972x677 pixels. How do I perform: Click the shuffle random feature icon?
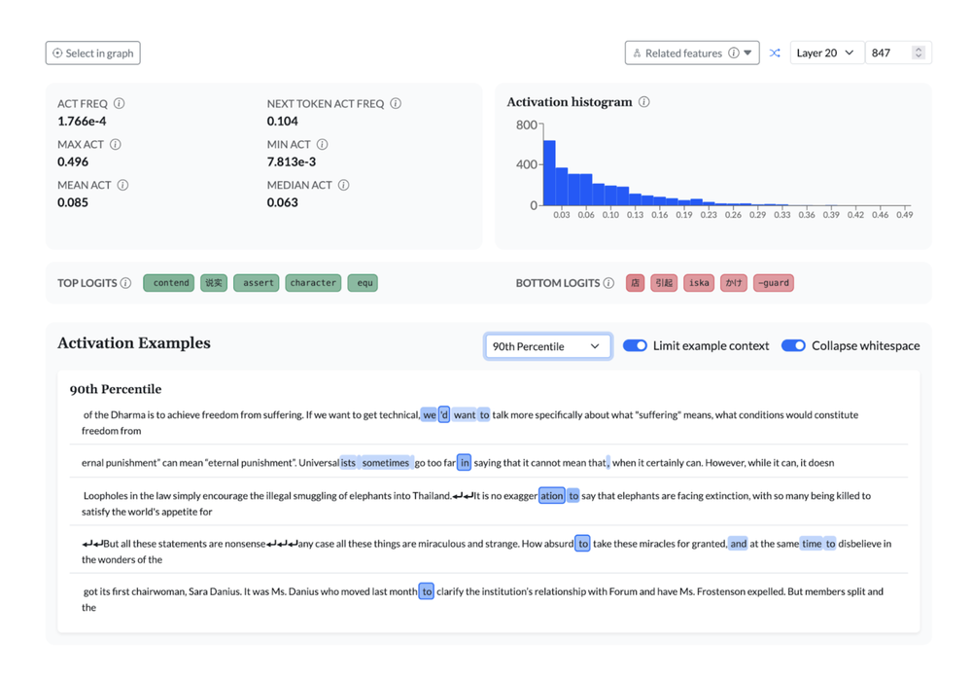pyautogui.click(x=775, y=53)
